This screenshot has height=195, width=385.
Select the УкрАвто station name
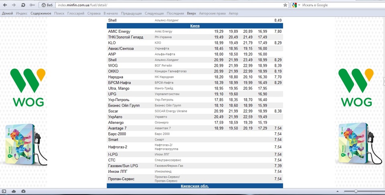115,117
